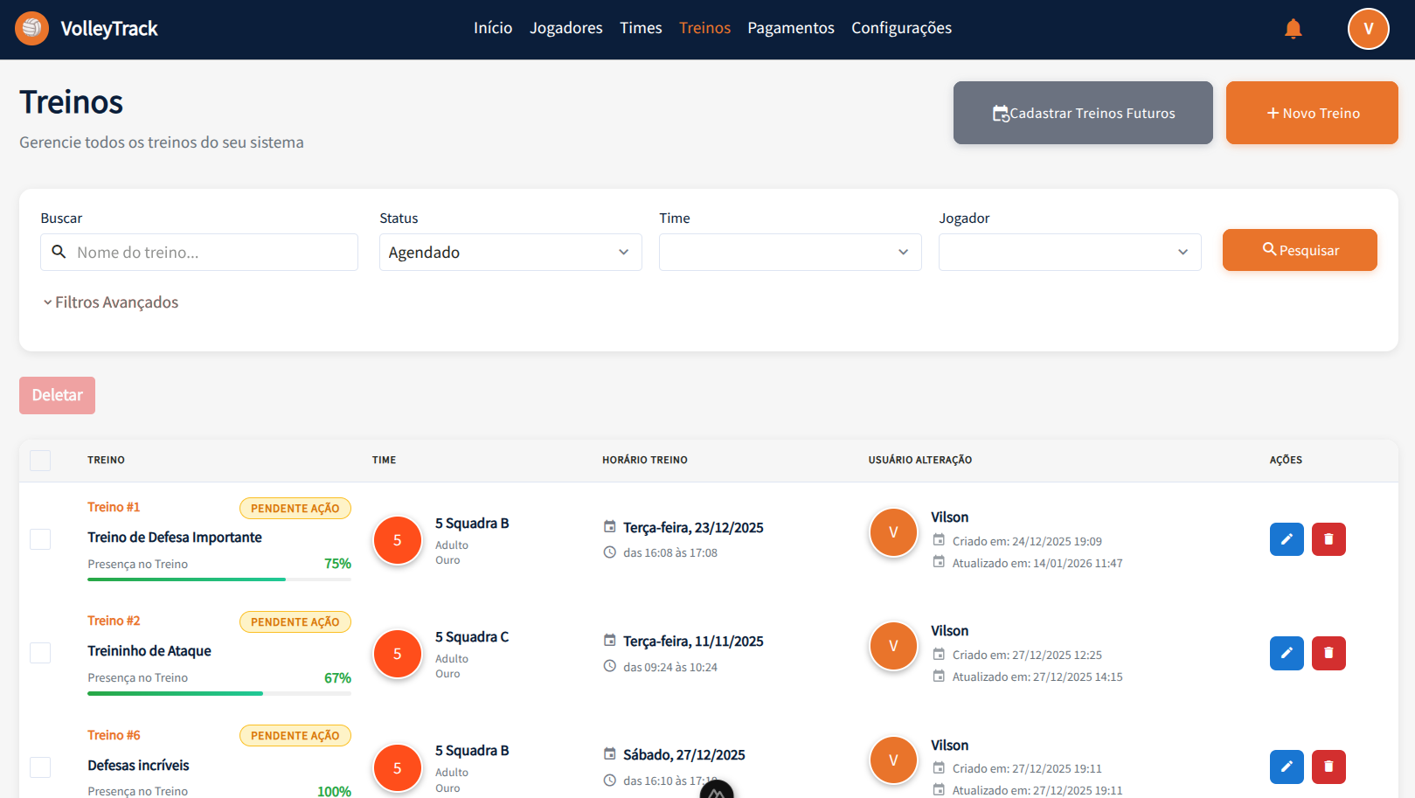This screenshot has height=798, width=1415.
Task: Check the box for Treino de Defesa Importante
Action: [40, 539]
